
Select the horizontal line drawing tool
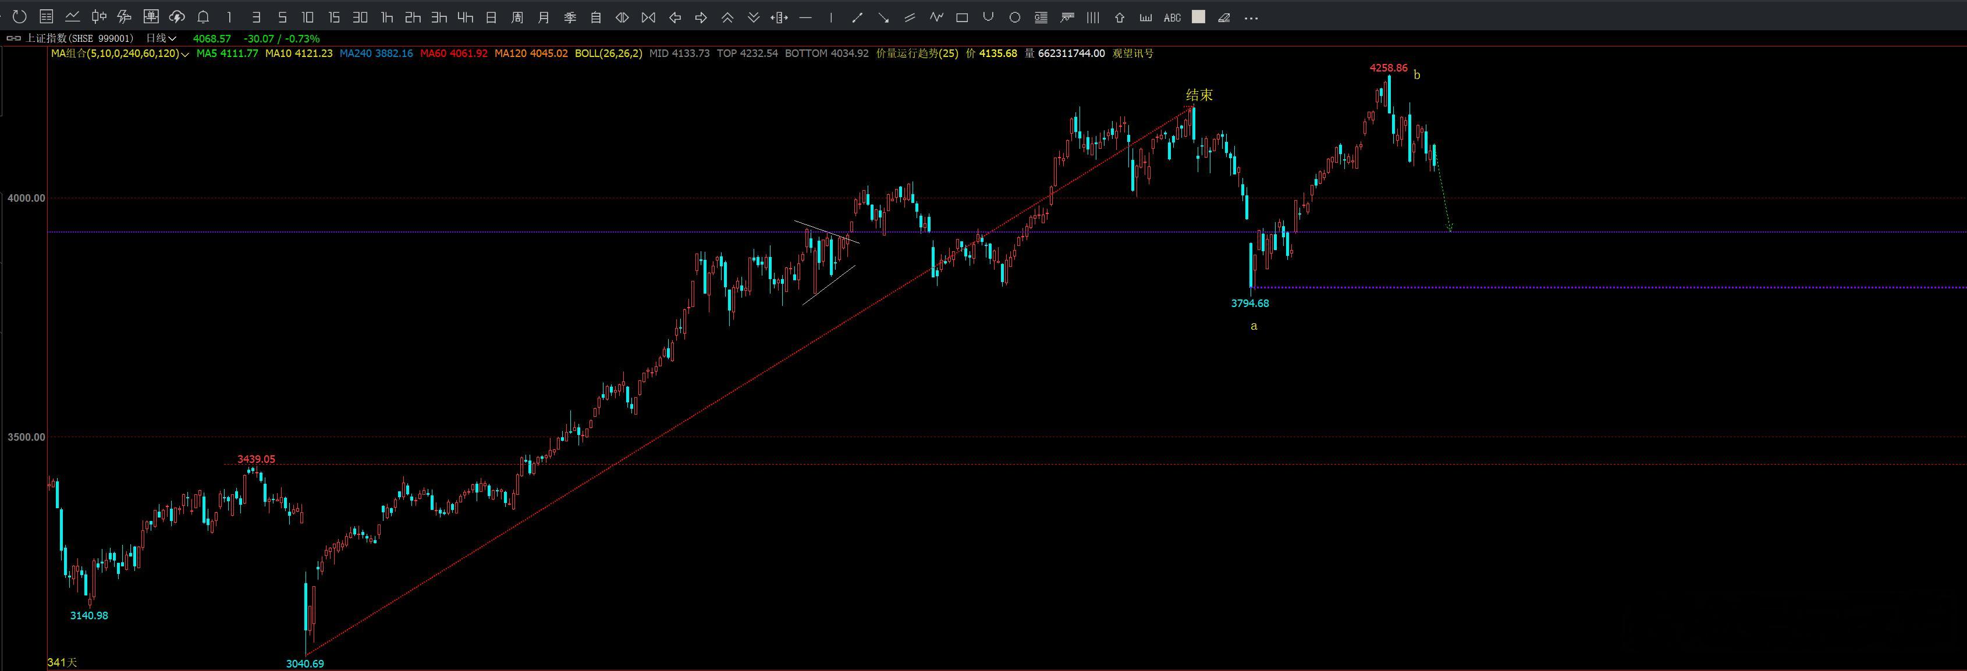point(805,17)
